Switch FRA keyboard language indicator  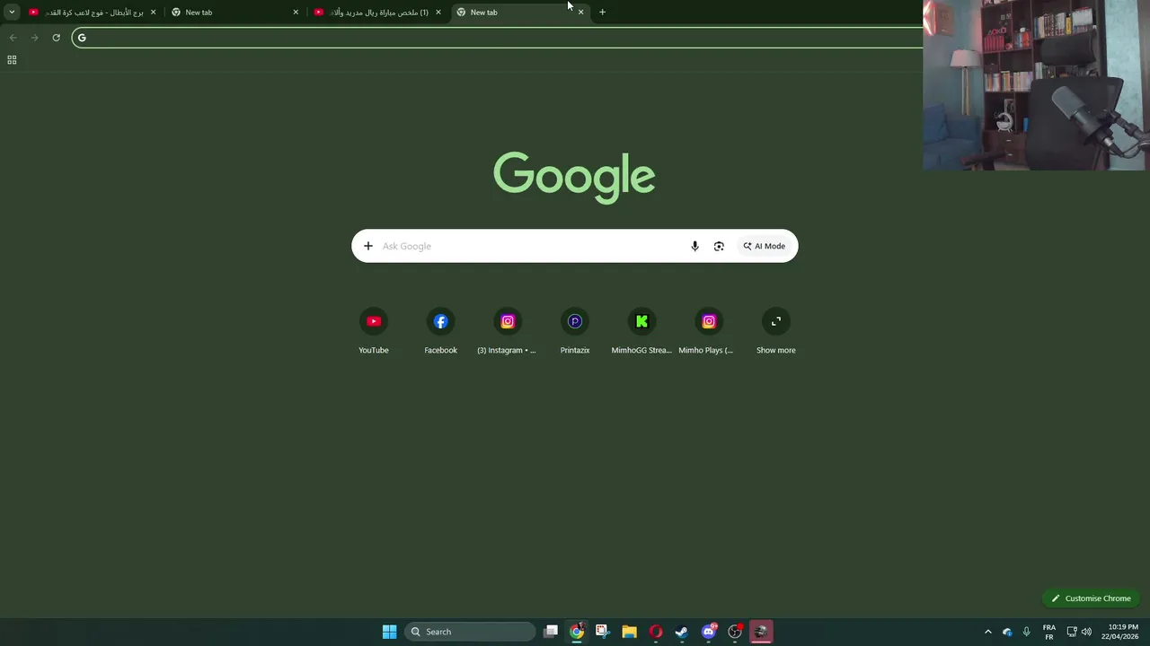point(1049,632)
